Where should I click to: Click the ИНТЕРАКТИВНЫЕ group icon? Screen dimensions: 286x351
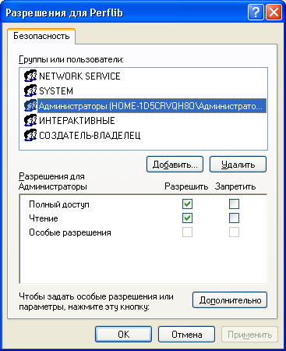(x=30, y=120)
